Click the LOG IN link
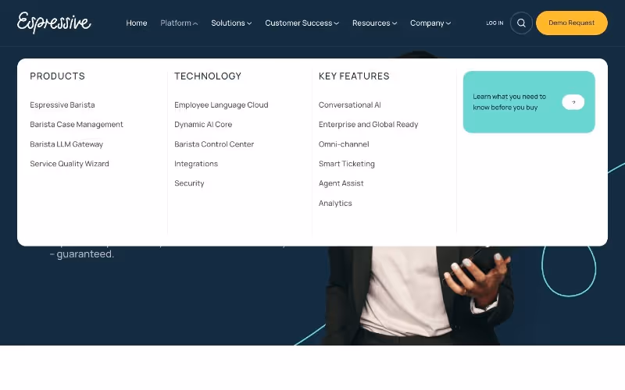 click(495, 23)
